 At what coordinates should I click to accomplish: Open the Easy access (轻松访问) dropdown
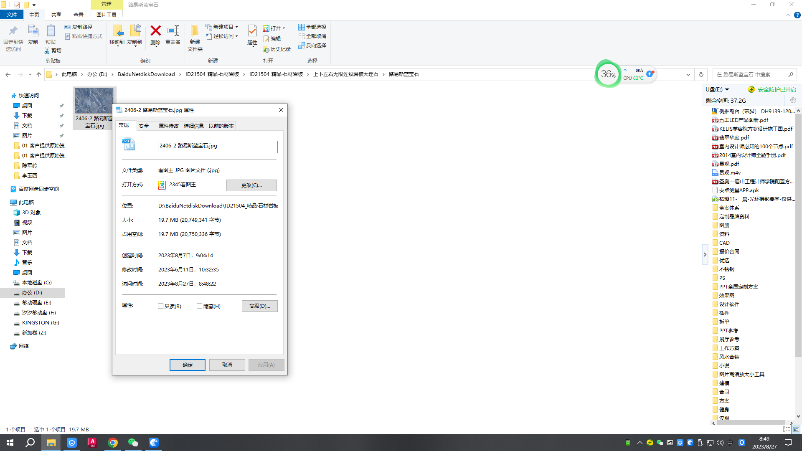coord(222,36)
